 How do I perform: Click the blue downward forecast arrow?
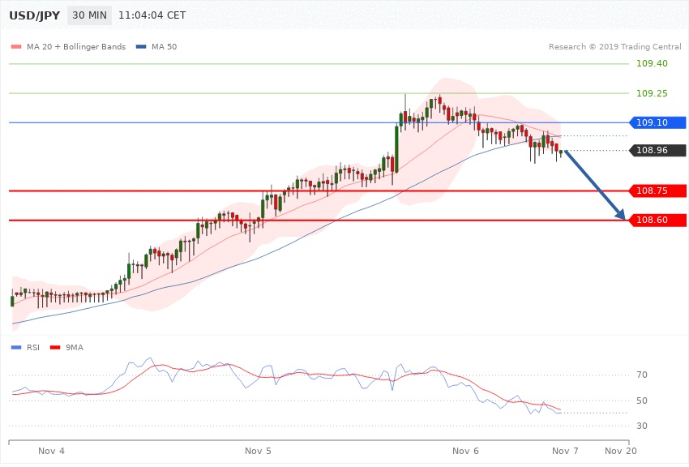[x=595, y=185]
